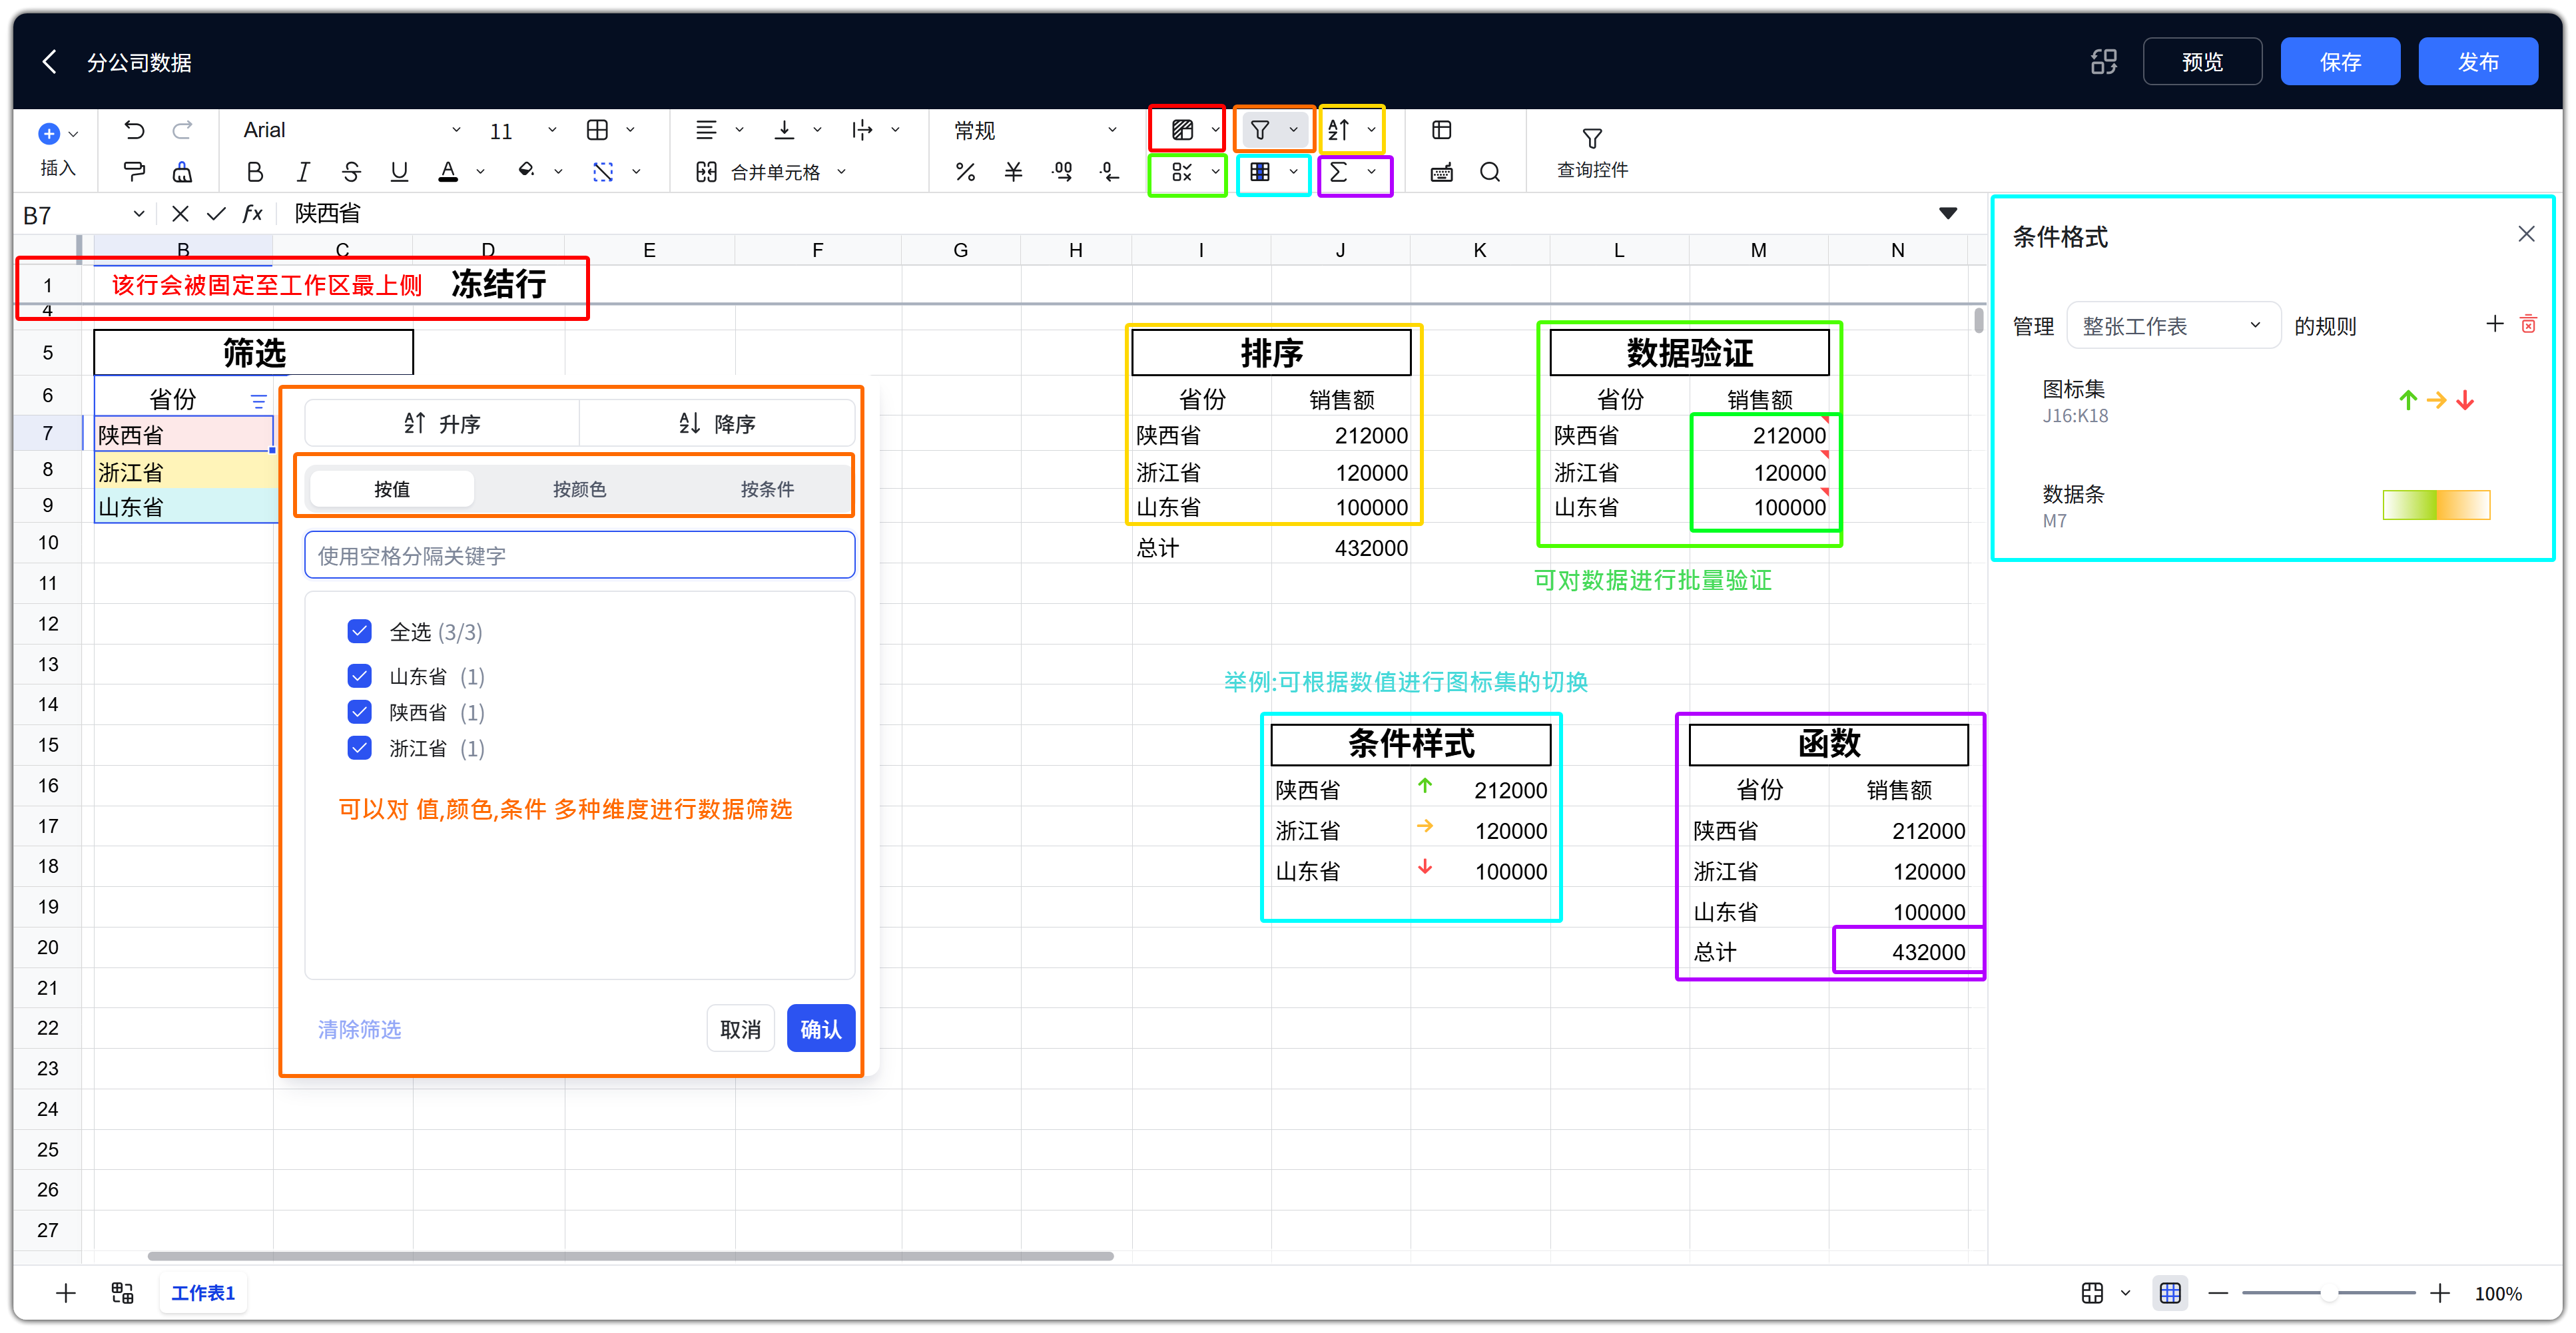The image size is (2576, 1333).
Task: Add a new conditional format rule
Action: 2494,324
